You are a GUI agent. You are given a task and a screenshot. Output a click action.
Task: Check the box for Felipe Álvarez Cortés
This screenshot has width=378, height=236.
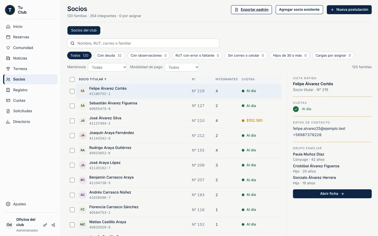[x=72, y=91]
